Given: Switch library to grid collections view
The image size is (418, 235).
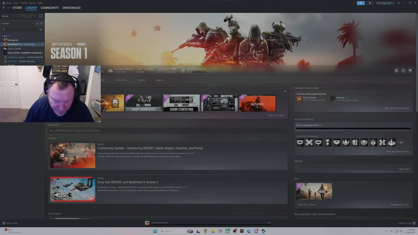Looking at the screenshot, I should [x=41, y=16].
